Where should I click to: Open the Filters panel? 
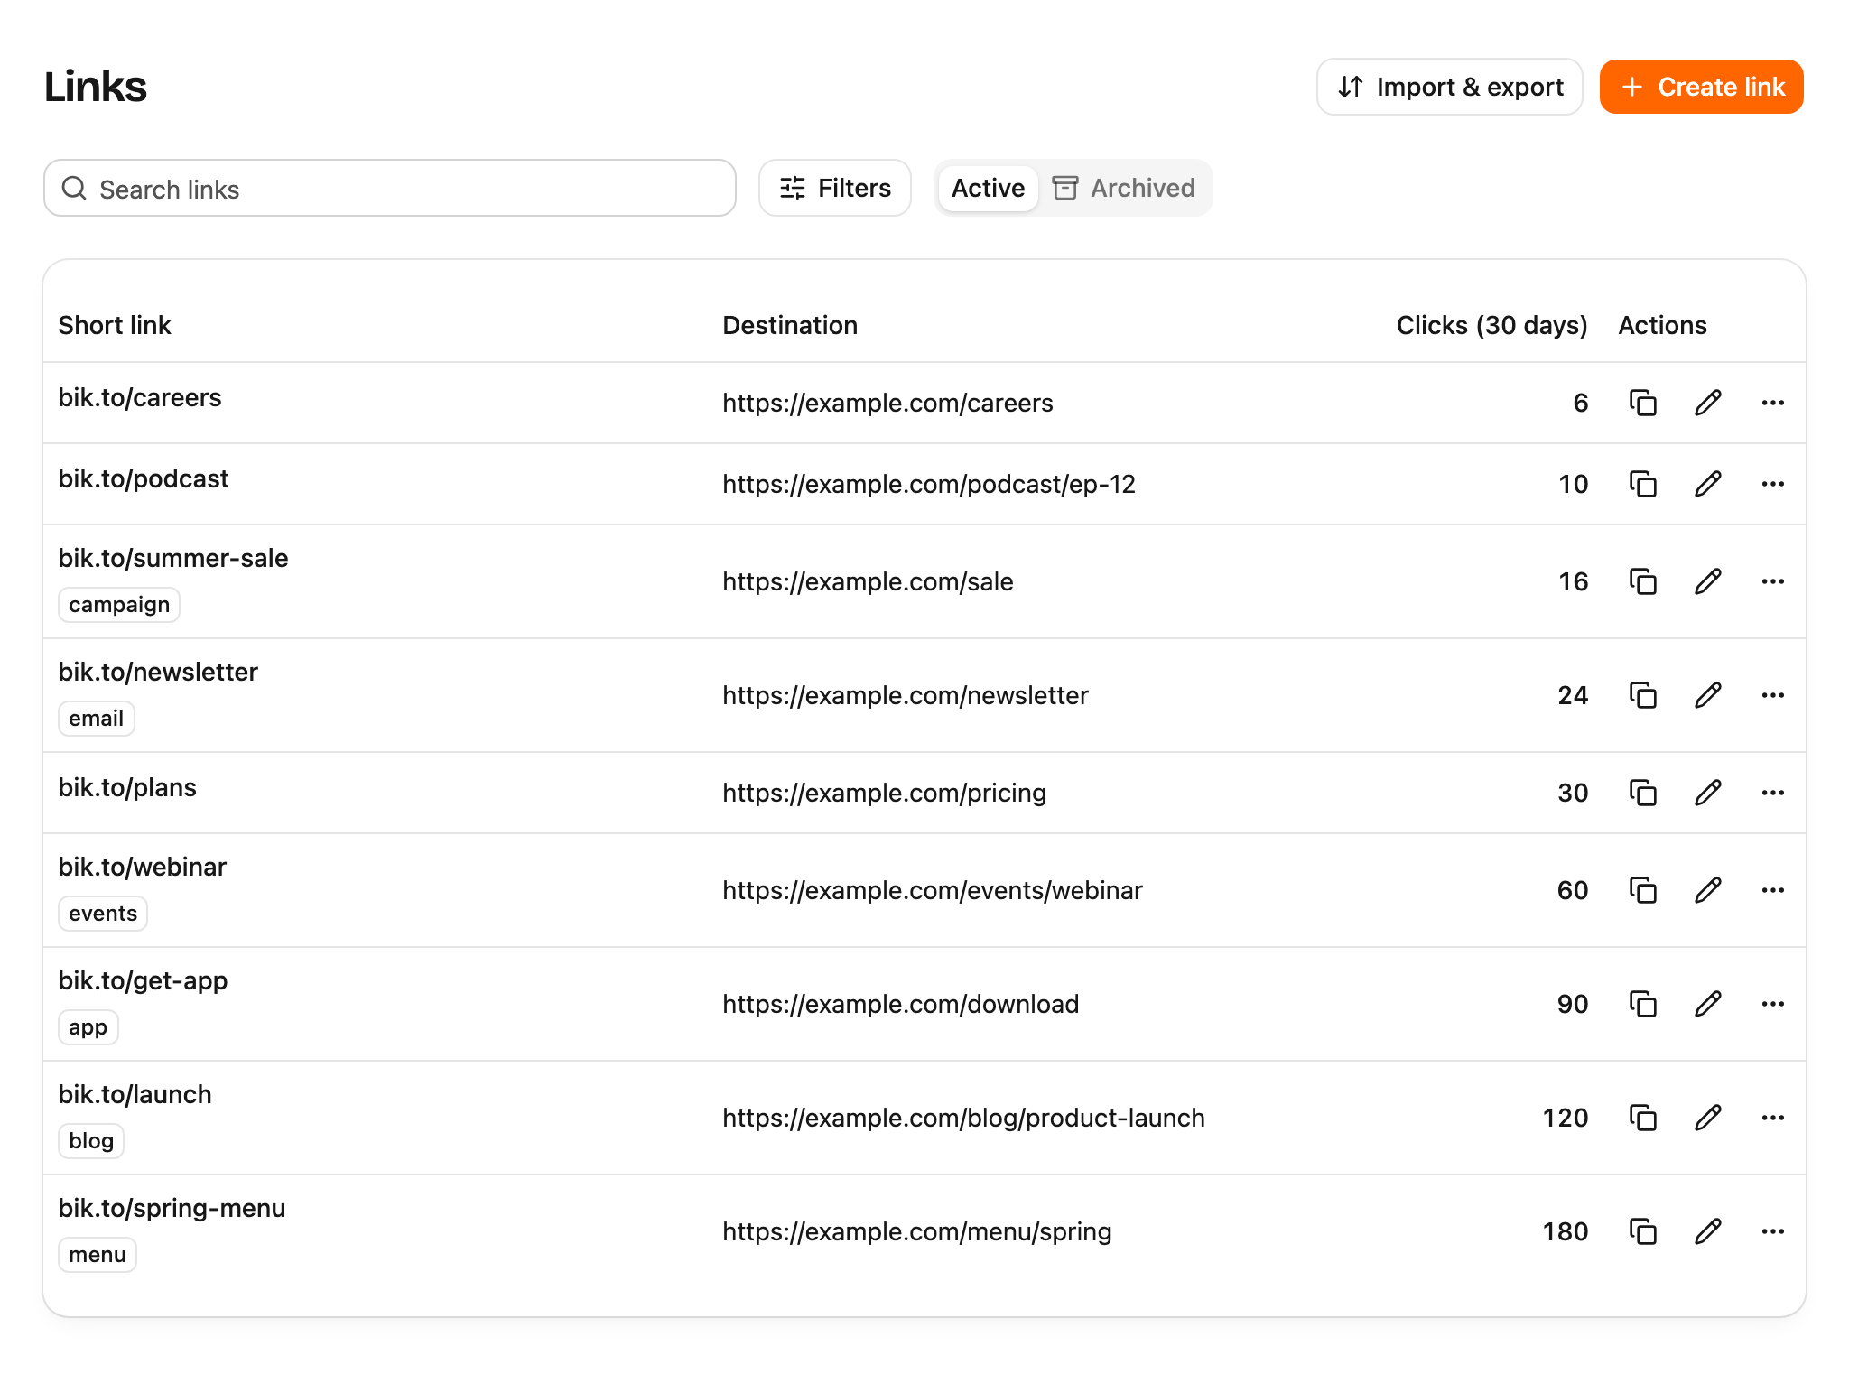point(835,188)
